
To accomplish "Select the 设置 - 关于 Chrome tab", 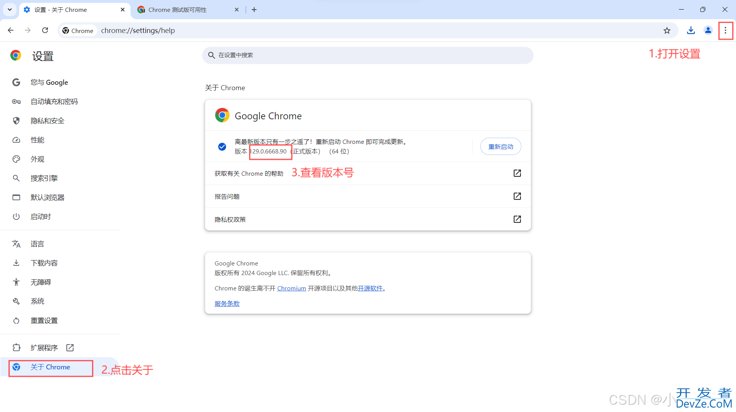I will pos(74,10).
